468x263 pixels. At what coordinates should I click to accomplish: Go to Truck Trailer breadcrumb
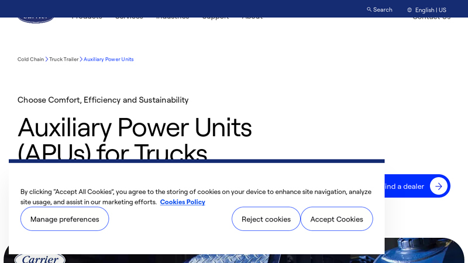(x=64, y=59)
